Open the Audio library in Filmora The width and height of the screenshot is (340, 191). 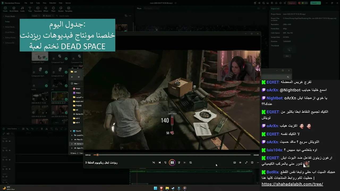pyautogui.click(x=22, y=9)
